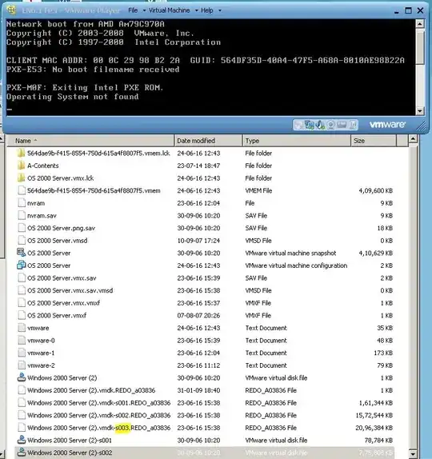Select the file OS 2000 Server.png.sav
Screen dimensions: 432x459
pyautogui.click(x=62, y=228)
